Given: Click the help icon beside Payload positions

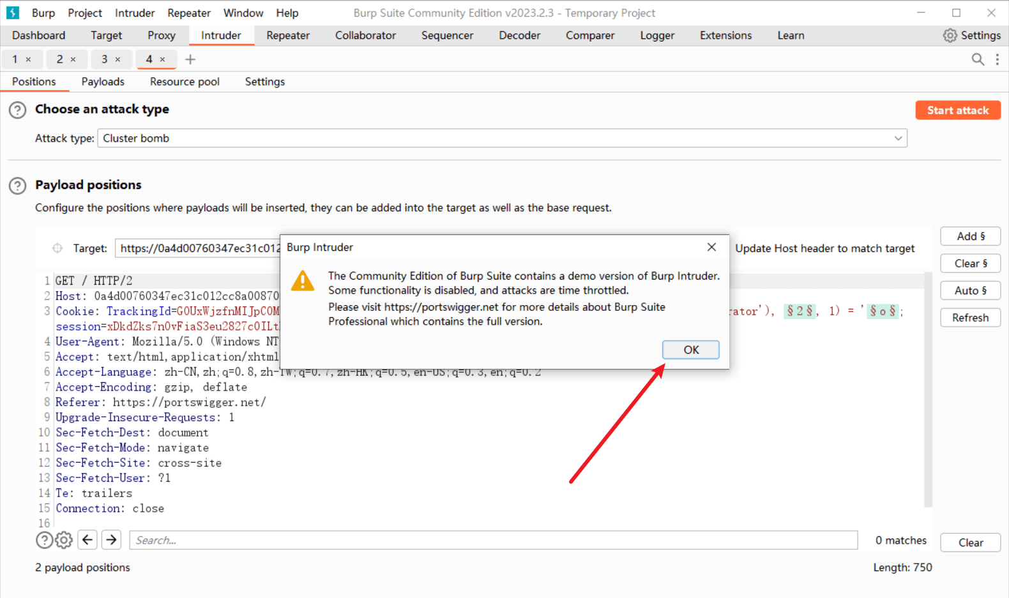Looking at the screenshot, I should pyautogui.click(x=17, y=186).
